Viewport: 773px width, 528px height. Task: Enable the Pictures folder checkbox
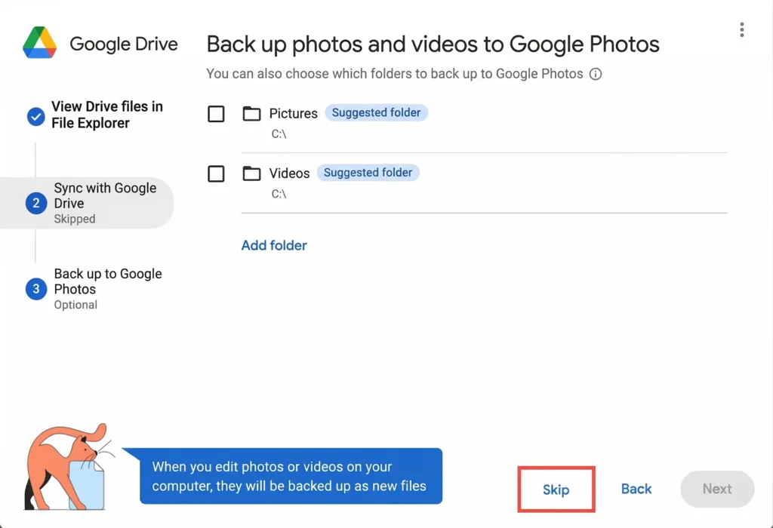pos(216,114)
